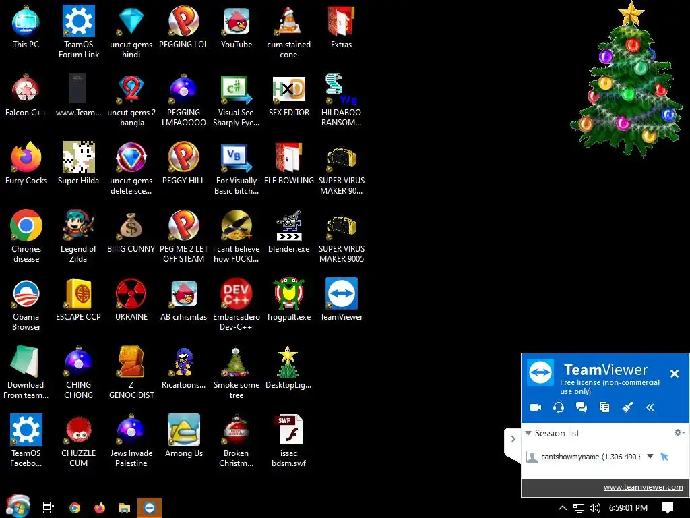The height and width of the screenshot is (518, 690).
Task: Click the TeamViewer logo in panel header
Action: [x=540, y=372]
